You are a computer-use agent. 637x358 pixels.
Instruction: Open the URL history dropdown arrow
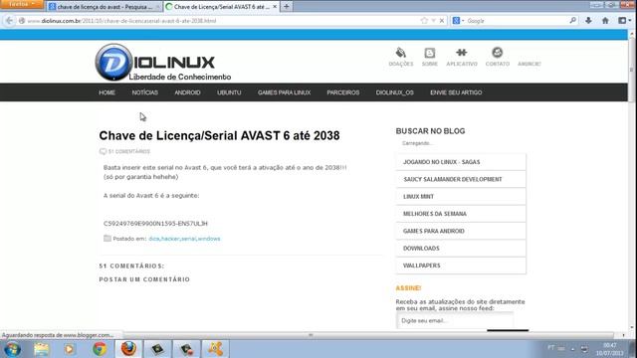coord(434,21)
